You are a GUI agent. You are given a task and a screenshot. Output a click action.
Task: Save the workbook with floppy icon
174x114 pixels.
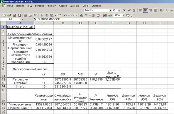[14, 15]
